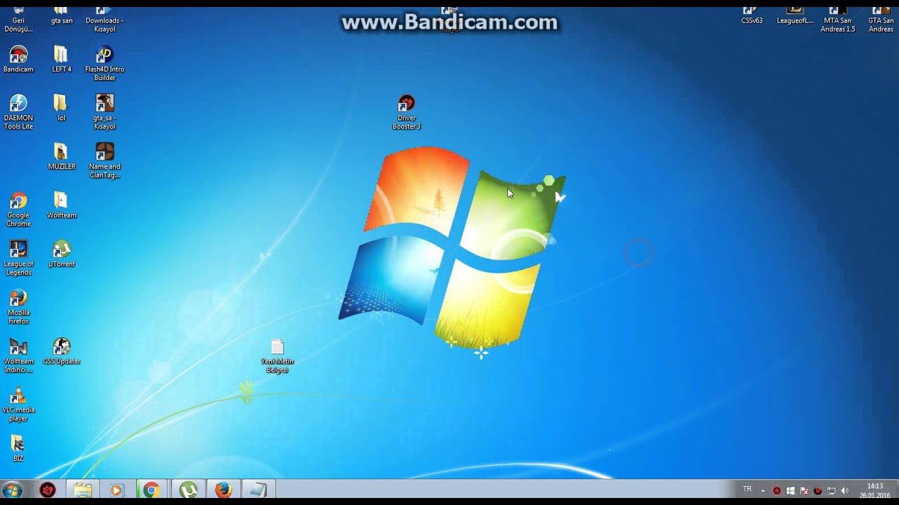Open the Geri Dönüşüm recycle bin icon
This screenshot has height=505, width=899.
coord(18,20)
